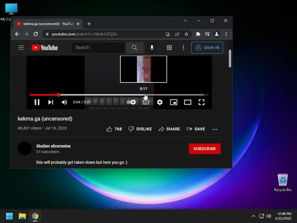This screenshot has width=297, height=223.
Task: Click the red progress bar scrubber handle
Action: pyautogui.click(x=59, y=95)
